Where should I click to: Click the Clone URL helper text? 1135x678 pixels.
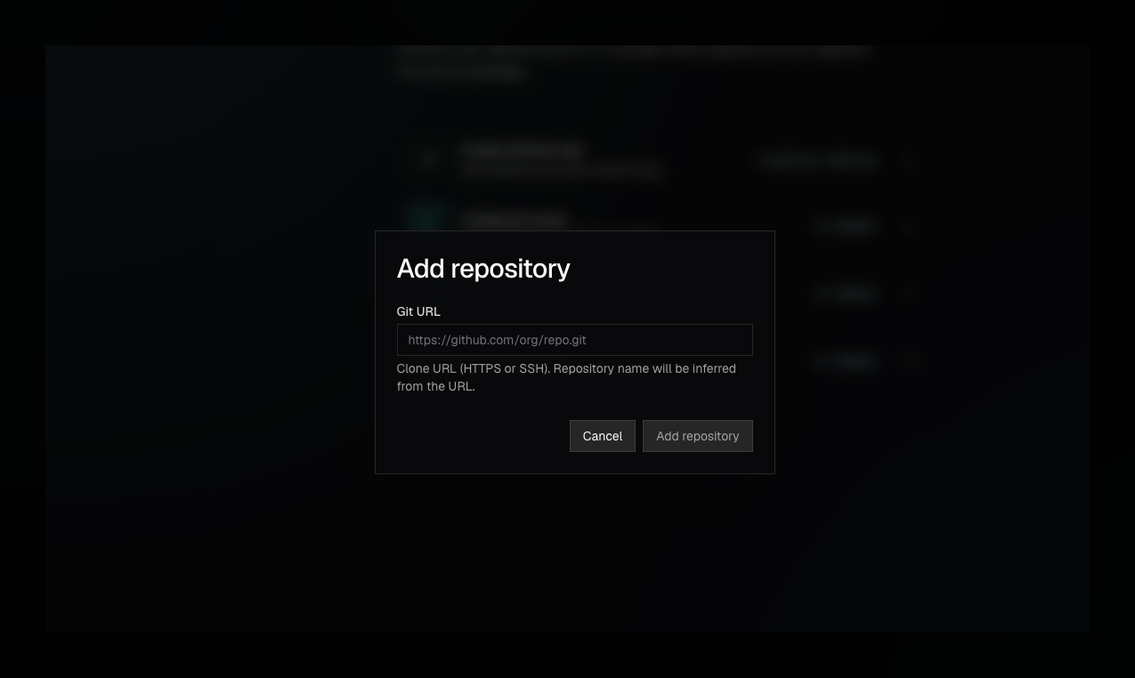tap(566, 377)
